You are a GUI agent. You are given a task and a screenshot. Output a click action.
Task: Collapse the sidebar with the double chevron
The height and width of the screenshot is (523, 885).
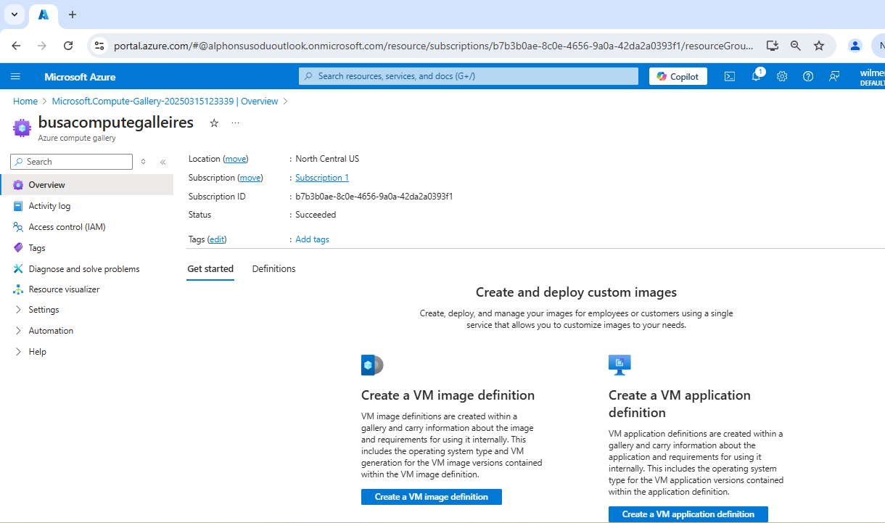tap(162, 162)
